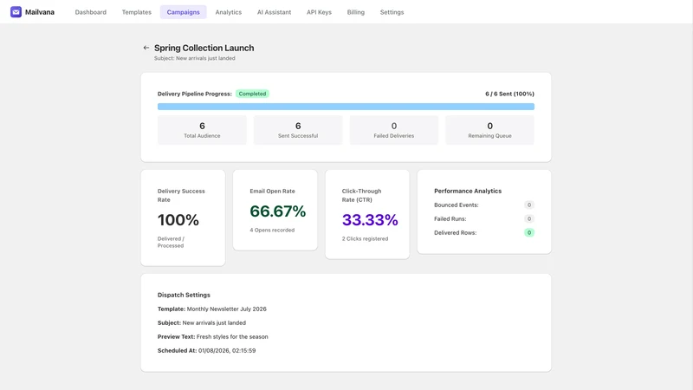This screenshot has height=390, width=693.
Task: Open the Settings tab
Action: click(392, 12)
